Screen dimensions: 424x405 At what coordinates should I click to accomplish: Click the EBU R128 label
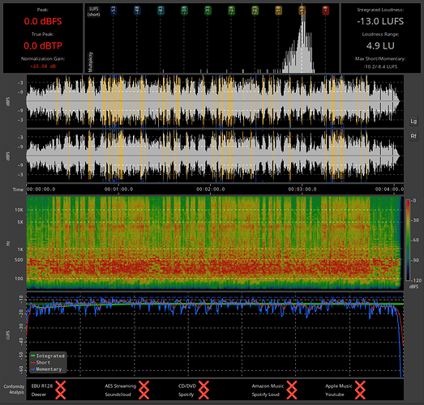[42, 386]
